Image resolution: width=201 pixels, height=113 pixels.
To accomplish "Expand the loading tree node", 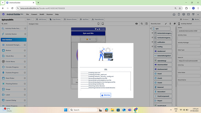I will (152, 47).
